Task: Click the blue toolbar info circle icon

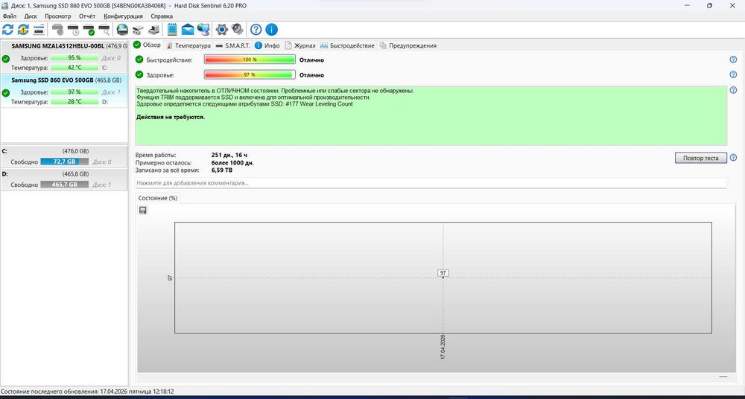Action: (x=271, y=30)
